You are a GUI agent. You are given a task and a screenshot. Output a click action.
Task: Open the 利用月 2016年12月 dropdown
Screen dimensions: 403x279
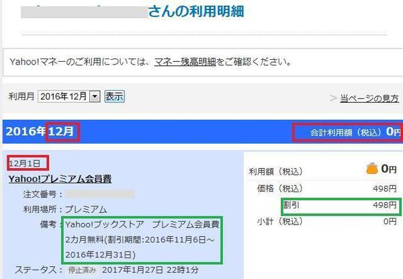pyautogui.click(x=69, y=97)
